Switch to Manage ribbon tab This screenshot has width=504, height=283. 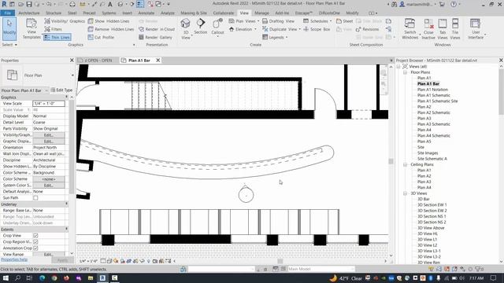[261, 13]
